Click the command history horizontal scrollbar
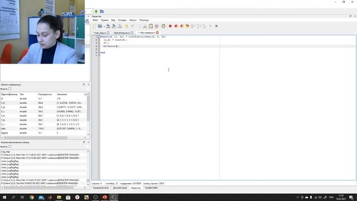Image resolution: width=357 pixels, height=201 pixels. coord(38,188)
